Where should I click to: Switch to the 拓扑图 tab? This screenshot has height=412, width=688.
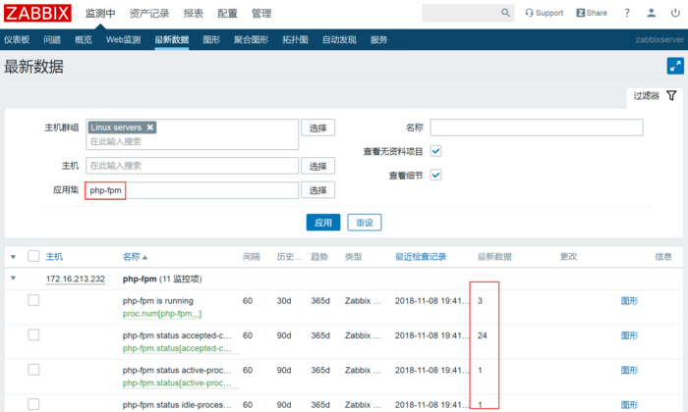[x=295, y=40]
